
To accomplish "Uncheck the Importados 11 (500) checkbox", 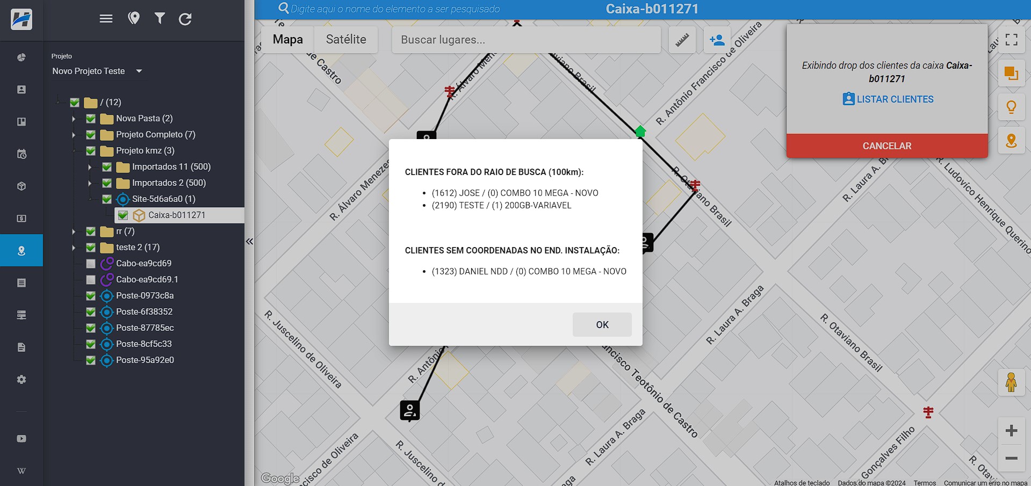I will (107, 166).
